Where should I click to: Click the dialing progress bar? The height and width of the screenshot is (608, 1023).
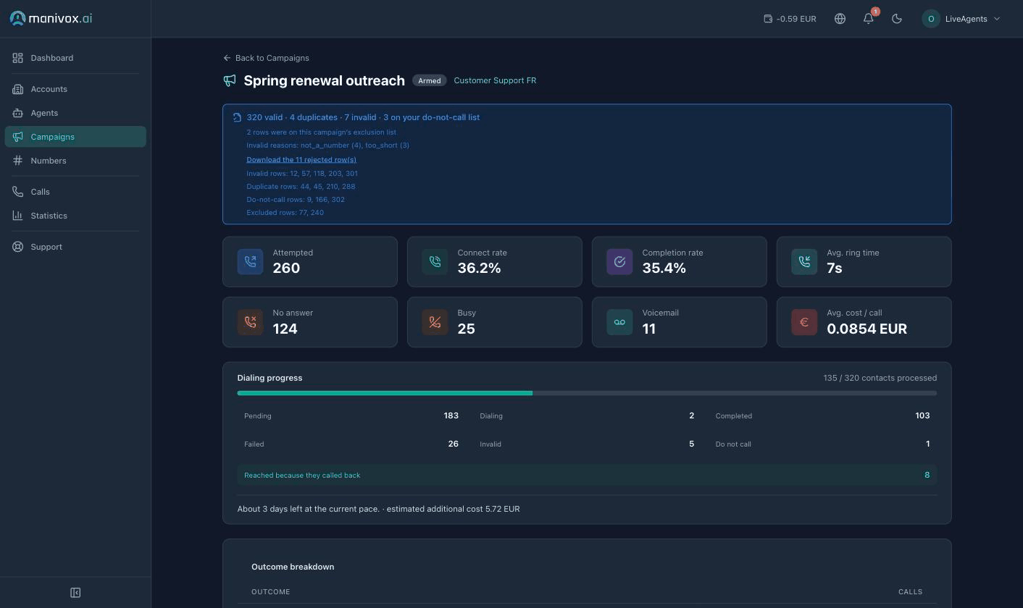pyautogui.click(x=587, y=393)
